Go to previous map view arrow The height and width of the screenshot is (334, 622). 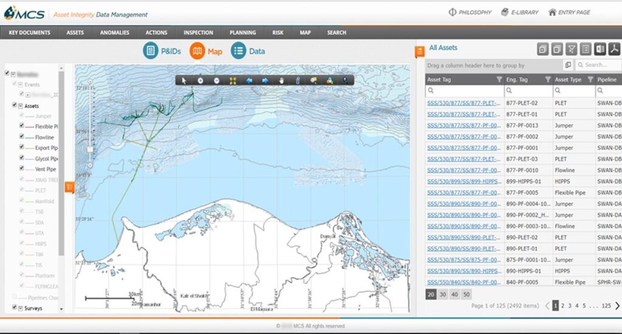click(249, 80)
